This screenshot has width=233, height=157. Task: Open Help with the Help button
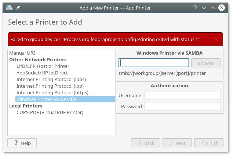(22, 143)
